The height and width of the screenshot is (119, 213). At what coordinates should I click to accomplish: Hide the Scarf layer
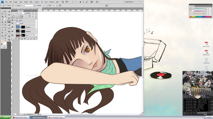click(x=12, y=24)
